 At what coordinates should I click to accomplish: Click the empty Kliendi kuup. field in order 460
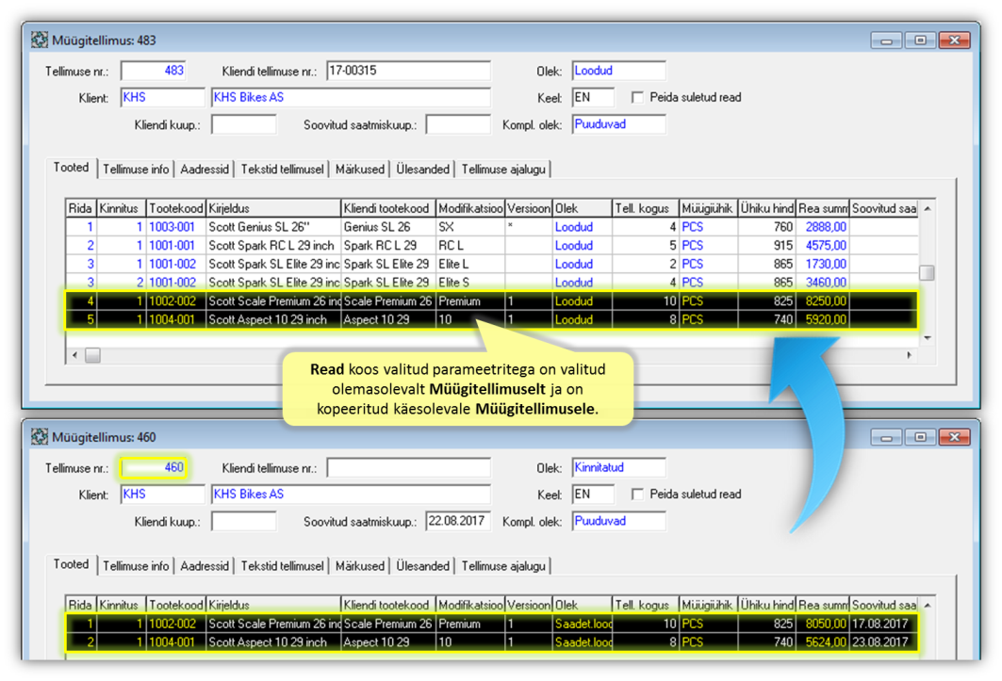click(243, 521)
